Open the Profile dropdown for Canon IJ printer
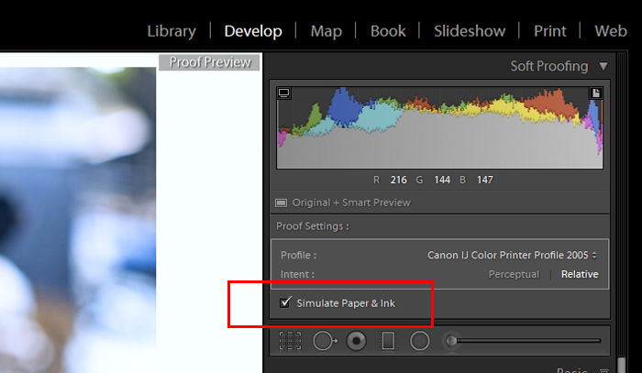This screenshot has width=642, height=373. (512, 255)
